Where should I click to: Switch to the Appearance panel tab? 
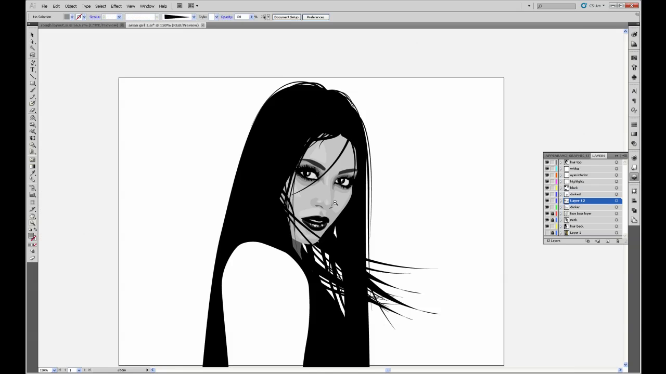click(556, 155)
